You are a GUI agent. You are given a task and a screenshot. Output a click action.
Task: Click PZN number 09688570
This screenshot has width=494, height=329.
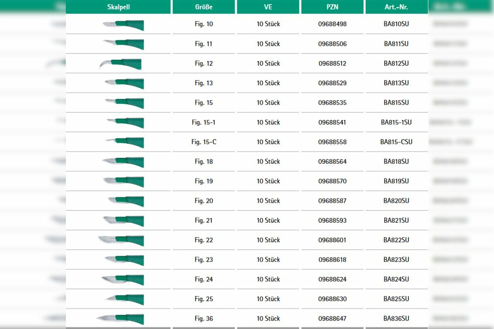[332, 181]
